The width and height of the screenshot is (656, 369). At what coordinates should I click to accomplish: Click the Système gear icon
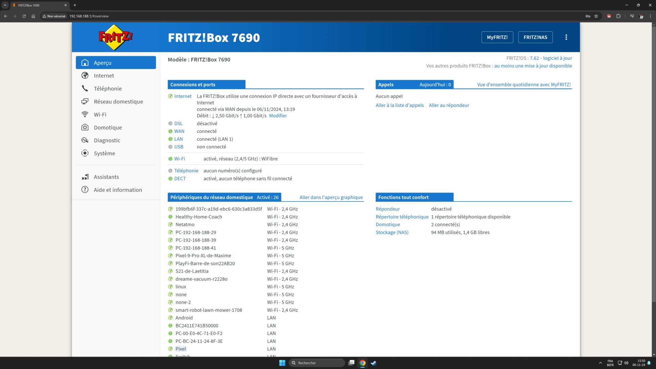(85, 153)
